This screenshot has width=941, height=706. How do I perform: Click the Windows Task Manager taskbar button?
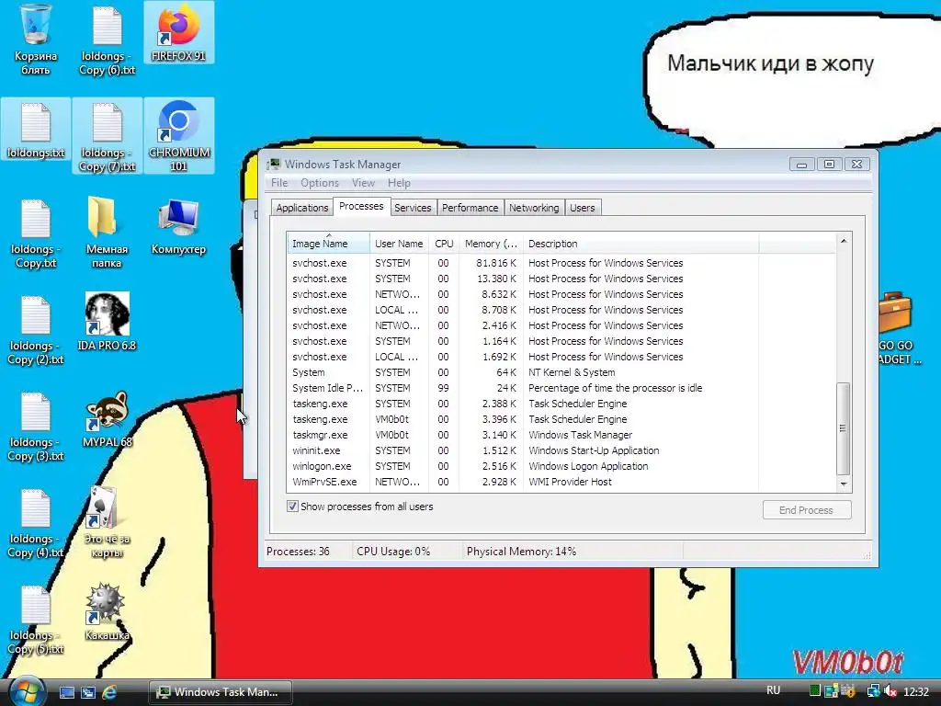[x=221, y=692]
